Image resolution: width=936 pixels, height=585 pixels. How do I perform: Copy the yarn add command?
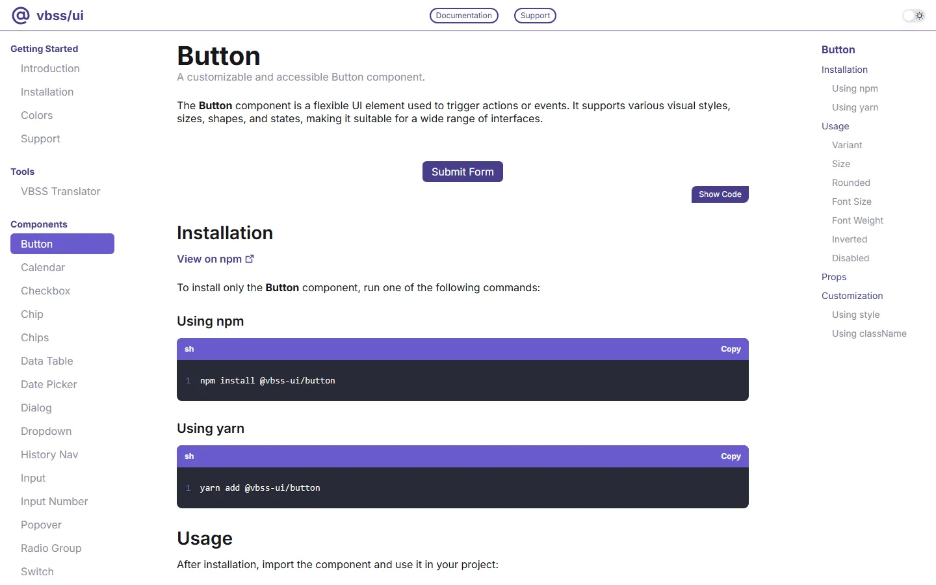[731, 456]
